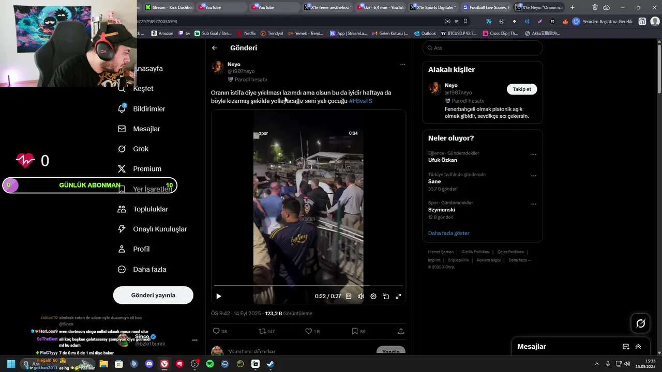
Task: Open video captions settings
Action: [x=349, y=296]
